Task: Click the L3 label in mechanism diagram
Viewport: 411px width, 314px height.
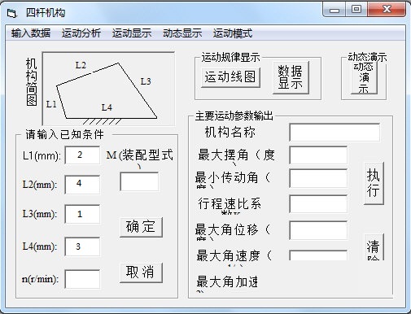Action: [146, 81]
